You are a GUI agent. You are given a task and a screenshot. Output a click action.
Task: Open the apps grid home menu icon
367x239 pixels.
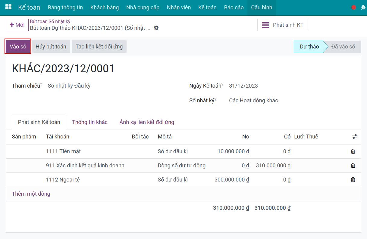8,7
